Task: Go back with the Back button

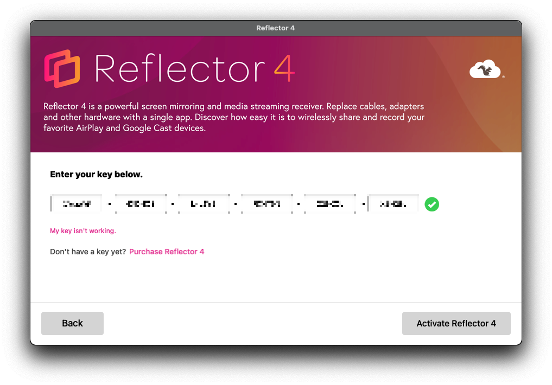Action: pos(72,323)
